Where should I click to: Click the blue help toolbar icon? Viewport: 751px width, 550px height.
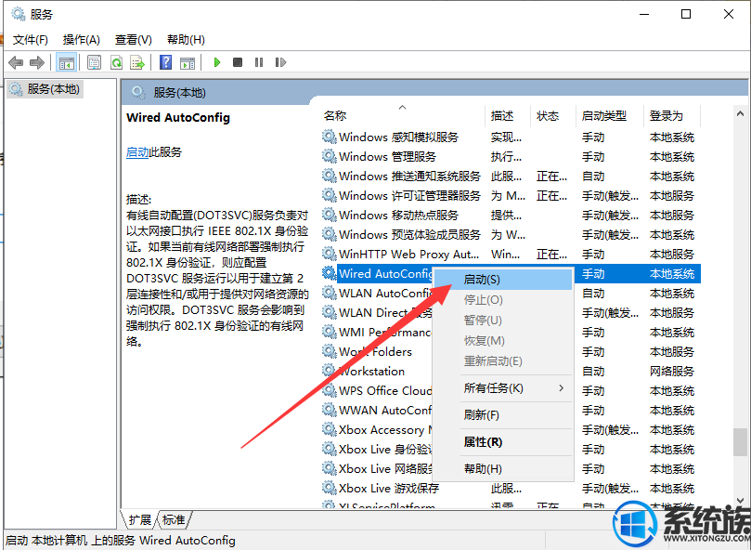tap(165, 62)
